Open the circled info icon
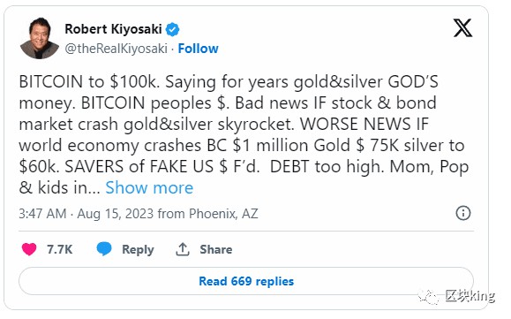 coord(462,213)
